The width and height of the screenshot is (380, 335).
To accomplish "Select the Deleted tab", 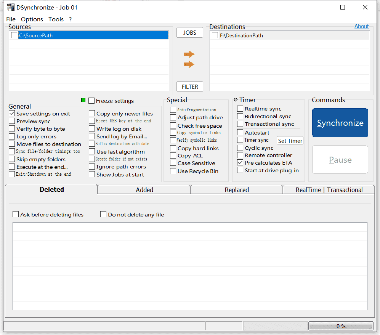I will point(51,189).
